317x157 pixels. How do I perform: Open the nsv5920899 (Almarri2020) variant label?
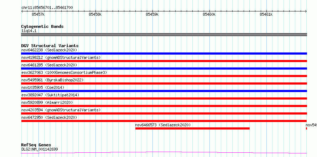[47, 102]
